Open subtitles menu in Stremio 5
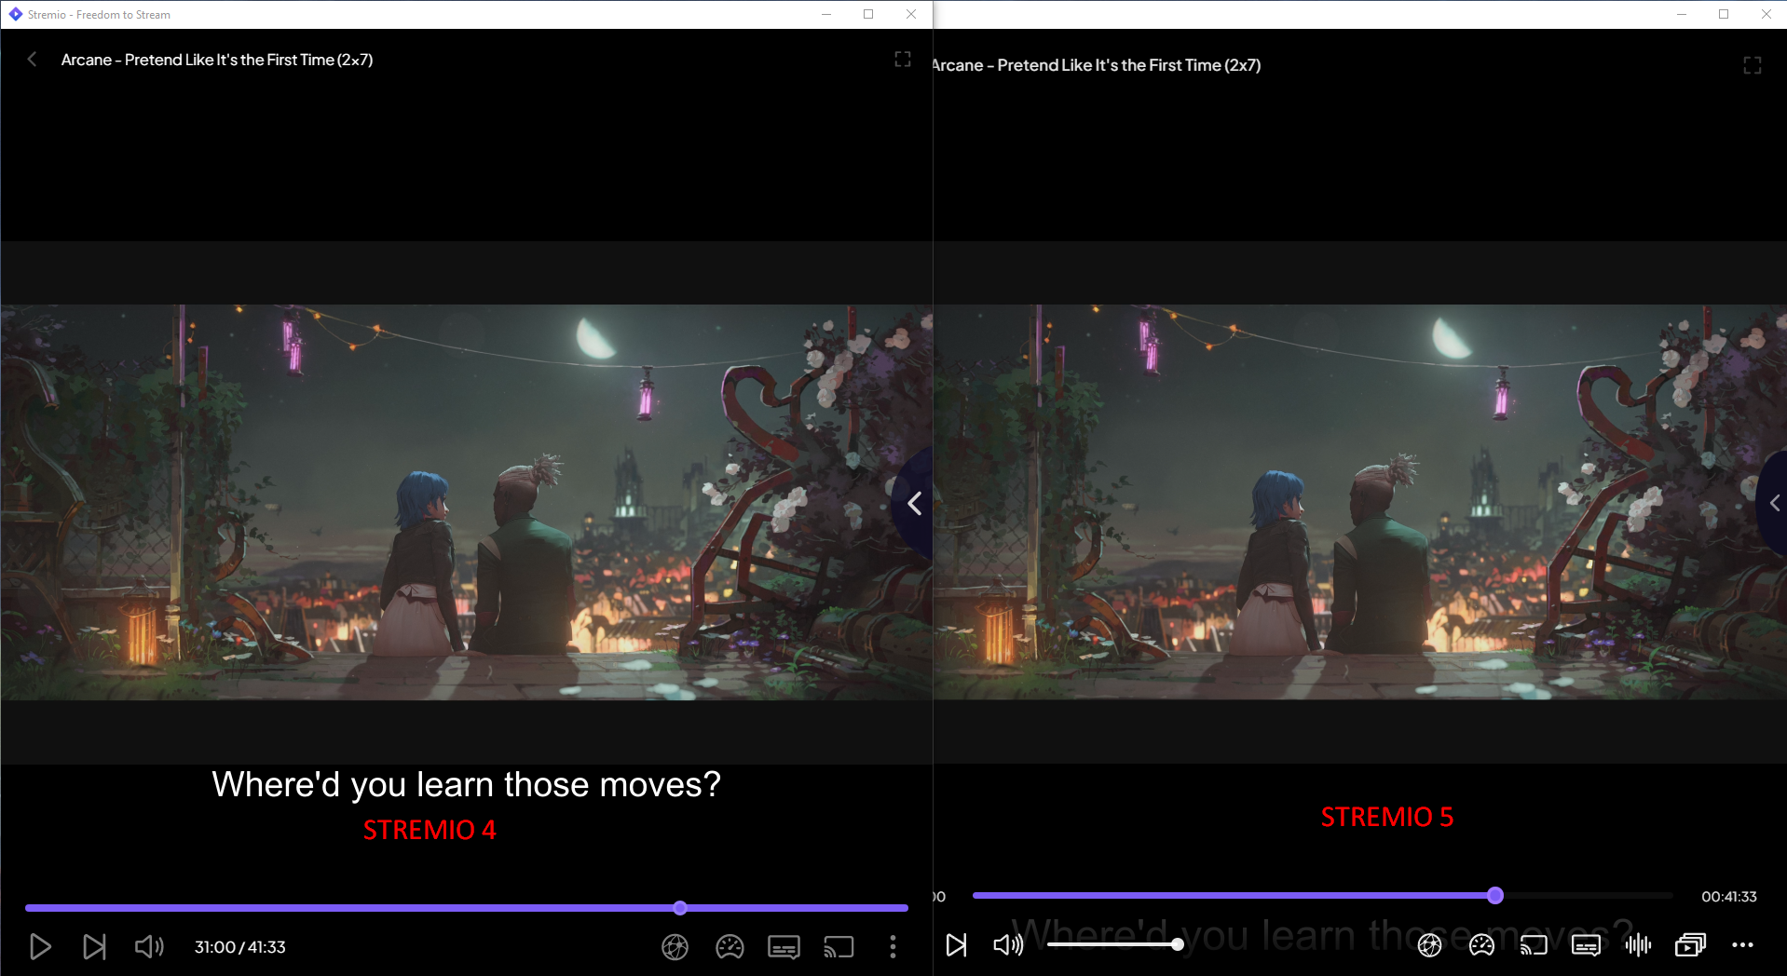 1586,945
